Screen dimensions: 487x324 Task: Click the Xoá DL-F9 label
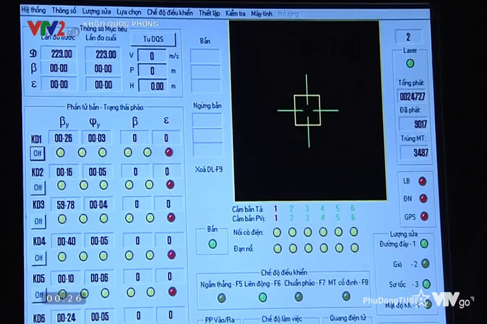click(208, 170)
